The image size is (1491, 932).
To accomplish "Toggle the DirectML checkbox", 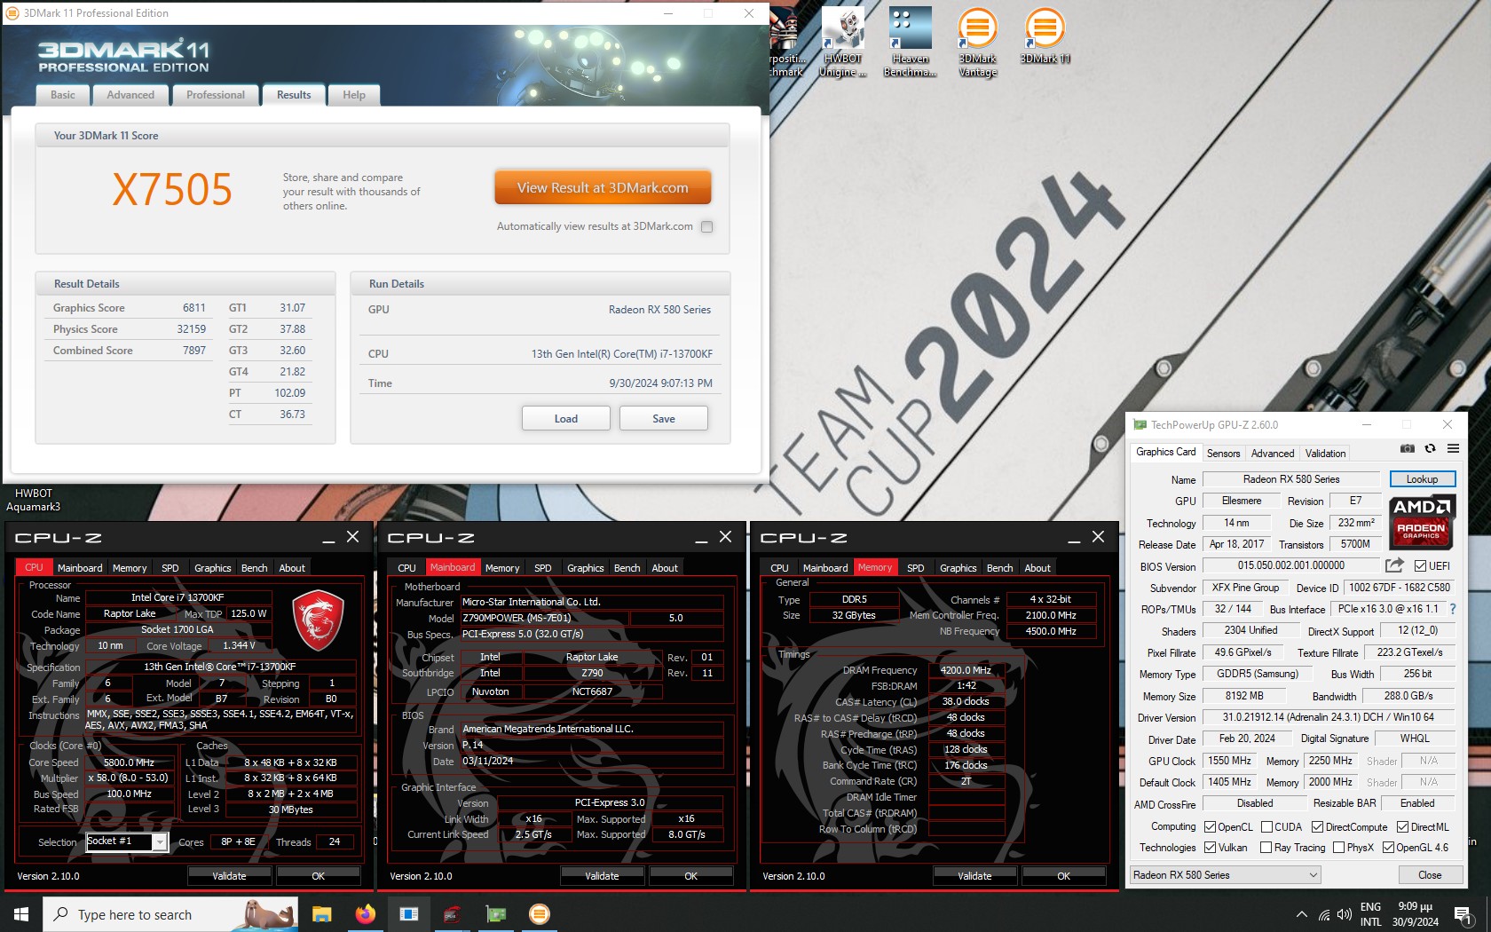I will 1402,826.
